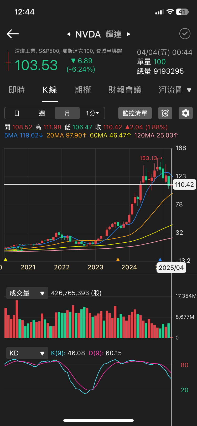Image resolution: width=197 pixels, height=426 pixels.
Task: Tap the Wi-Fi icon in status bar
Action: (170, 12)
